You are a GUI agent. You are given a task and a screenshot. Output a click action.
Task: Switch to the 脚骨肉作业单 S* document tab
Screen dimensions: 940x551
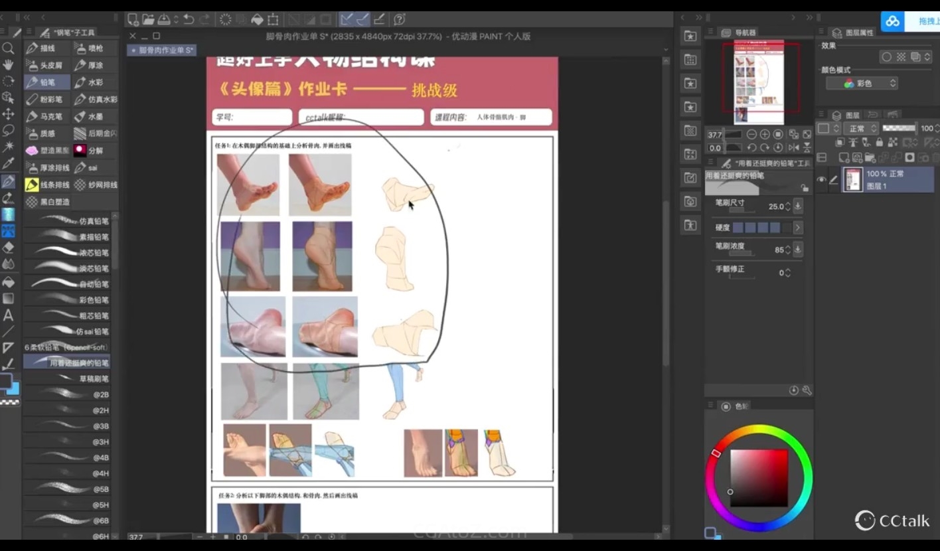coord(163,50)
